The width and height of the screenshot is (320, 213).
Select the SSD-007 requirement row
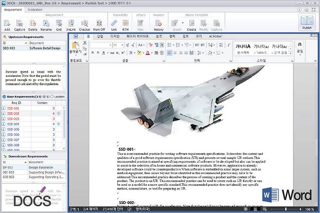tap(32, 140)
